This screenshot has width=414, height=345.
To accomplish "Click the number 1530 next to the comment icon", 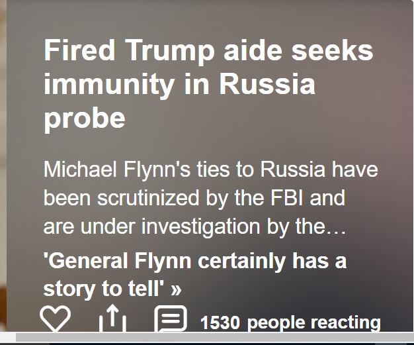I will [x=220, y=322].
